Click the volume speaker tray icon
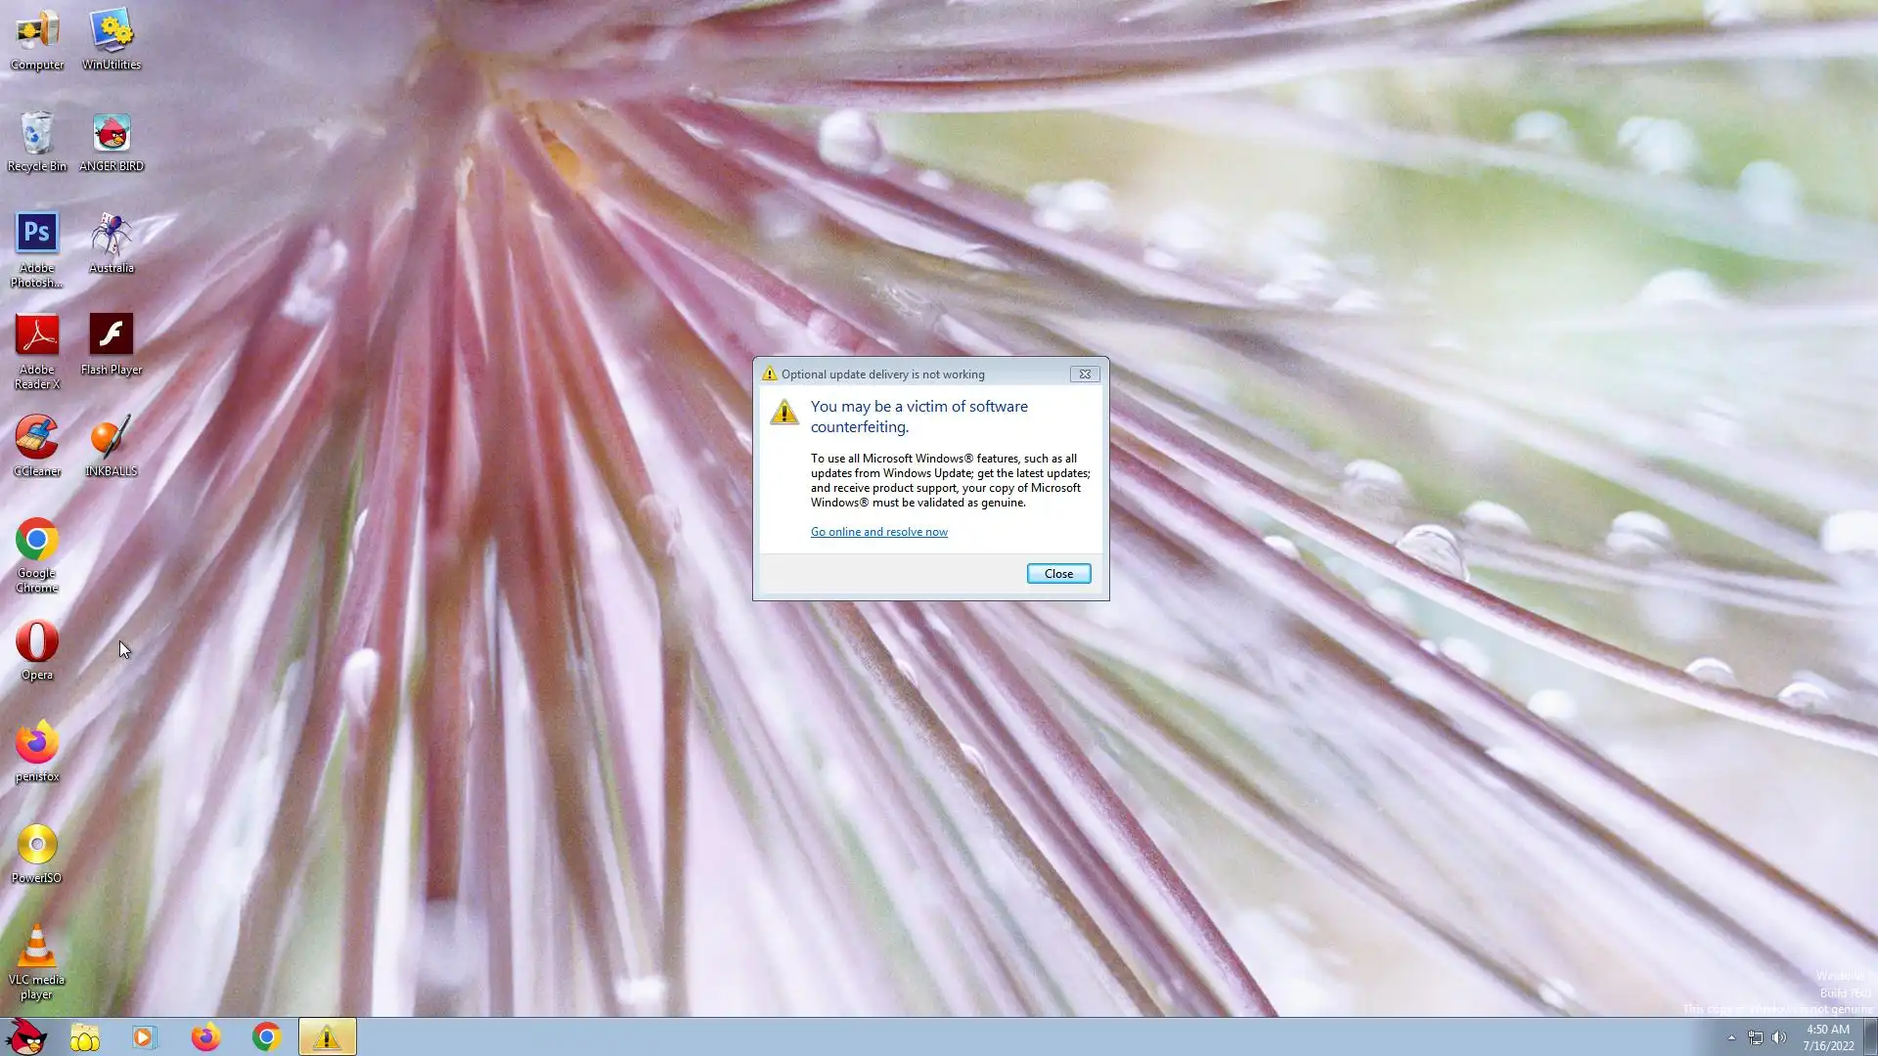The height and width of the screenshot is (1056, 1878). point(1779,1037)
